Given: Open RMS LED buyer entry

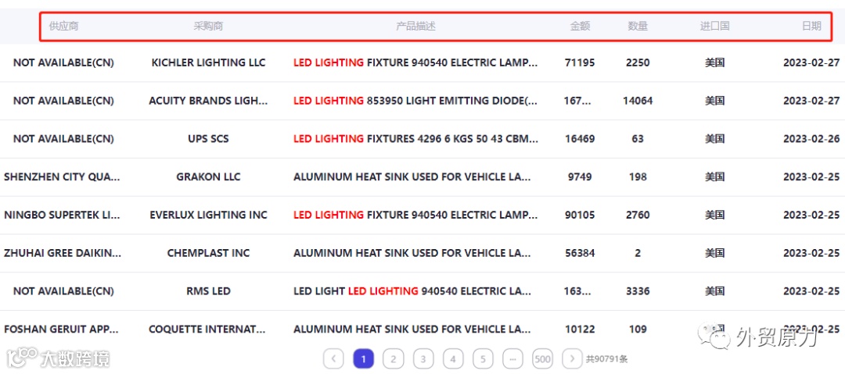Looking at the screenshot, I should click(x=209, y=291).
